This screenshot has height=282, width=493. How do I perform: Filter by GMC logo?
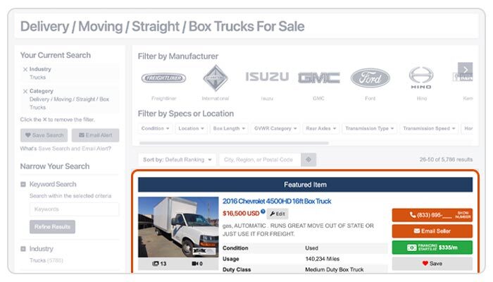point(318,78)
